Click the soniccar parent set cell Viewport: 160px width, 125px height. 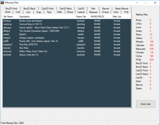(x=81, y=51)
